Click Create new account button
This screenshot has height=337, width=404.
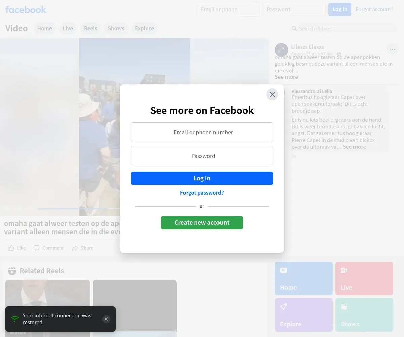202,223
